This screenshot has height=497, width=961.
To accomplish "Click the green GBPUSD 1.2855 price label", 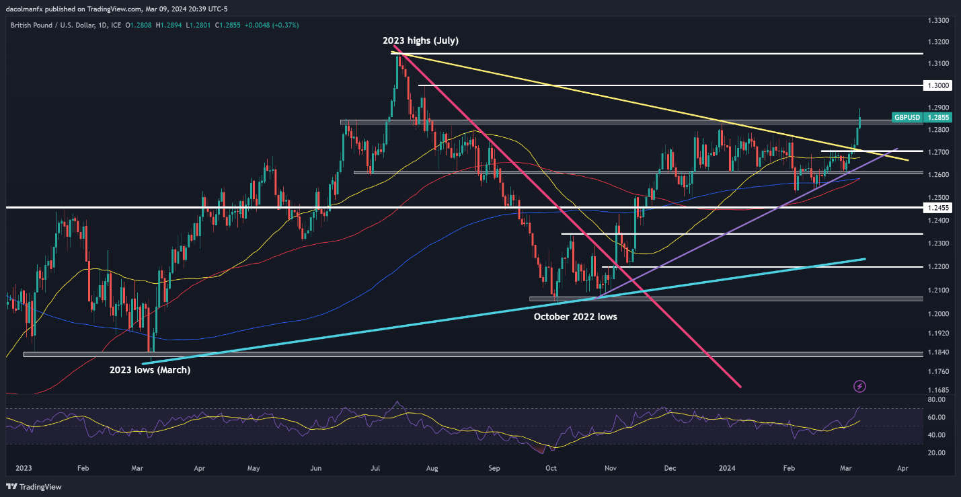I will pos(921,117).
